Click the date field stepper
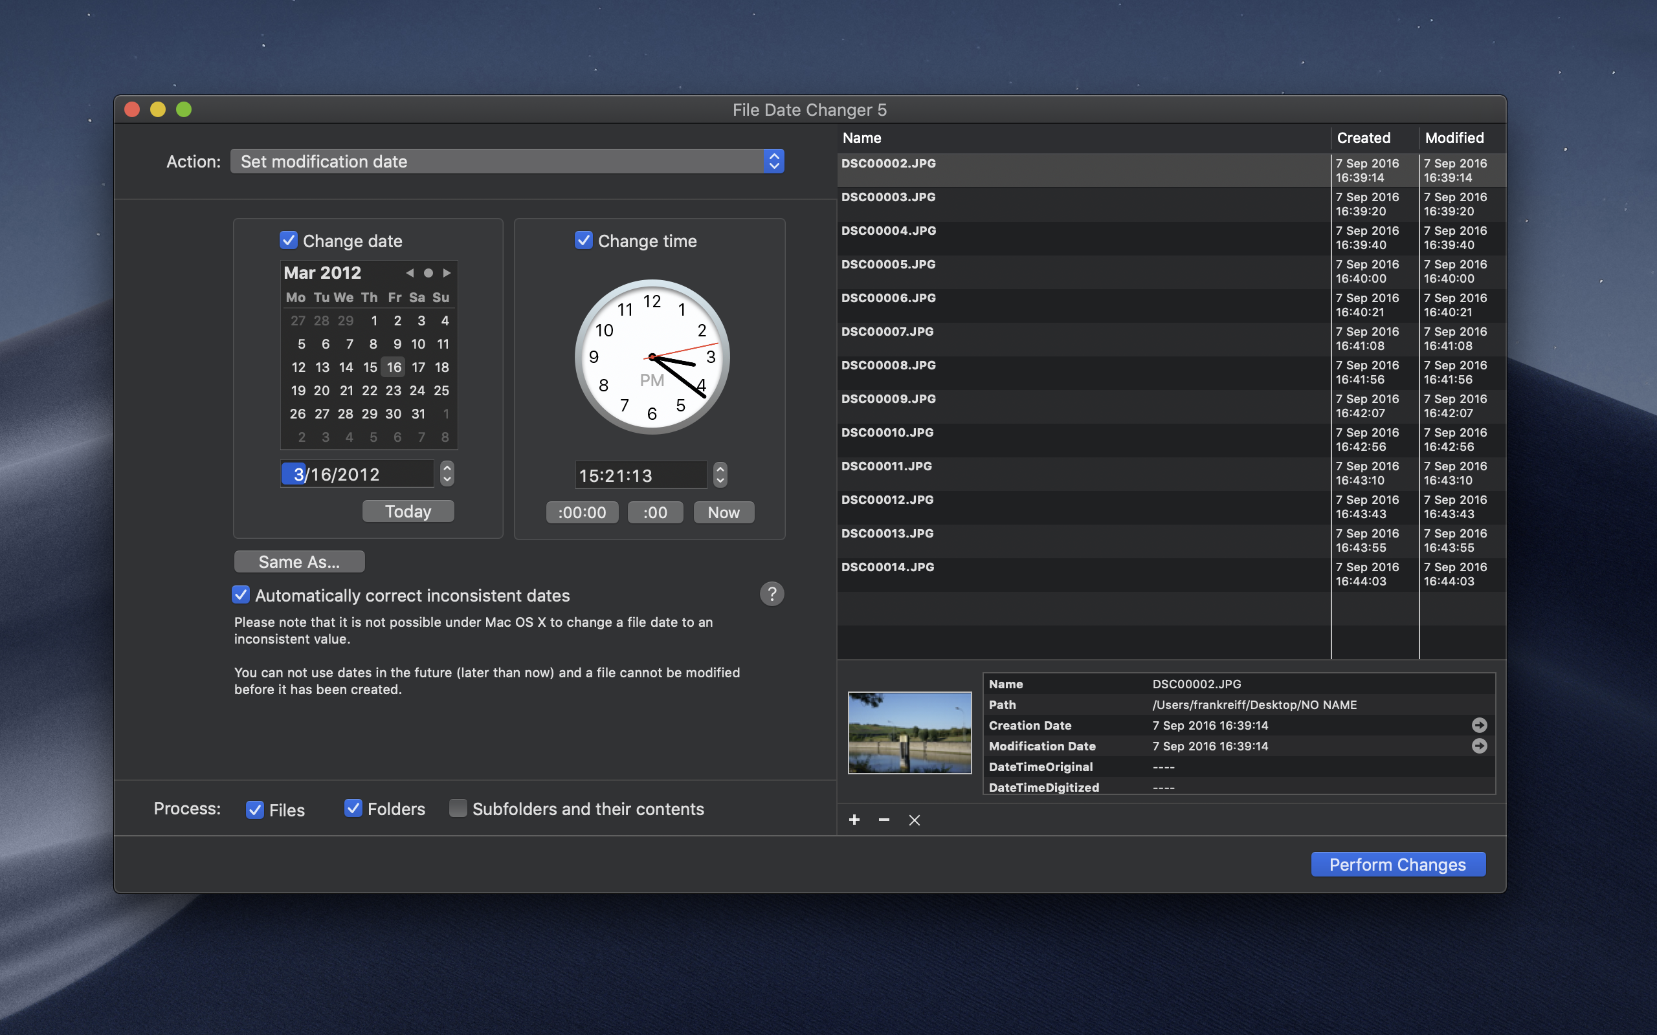The height and width of the screenshot is (1035, 1657). coord(447,473)
